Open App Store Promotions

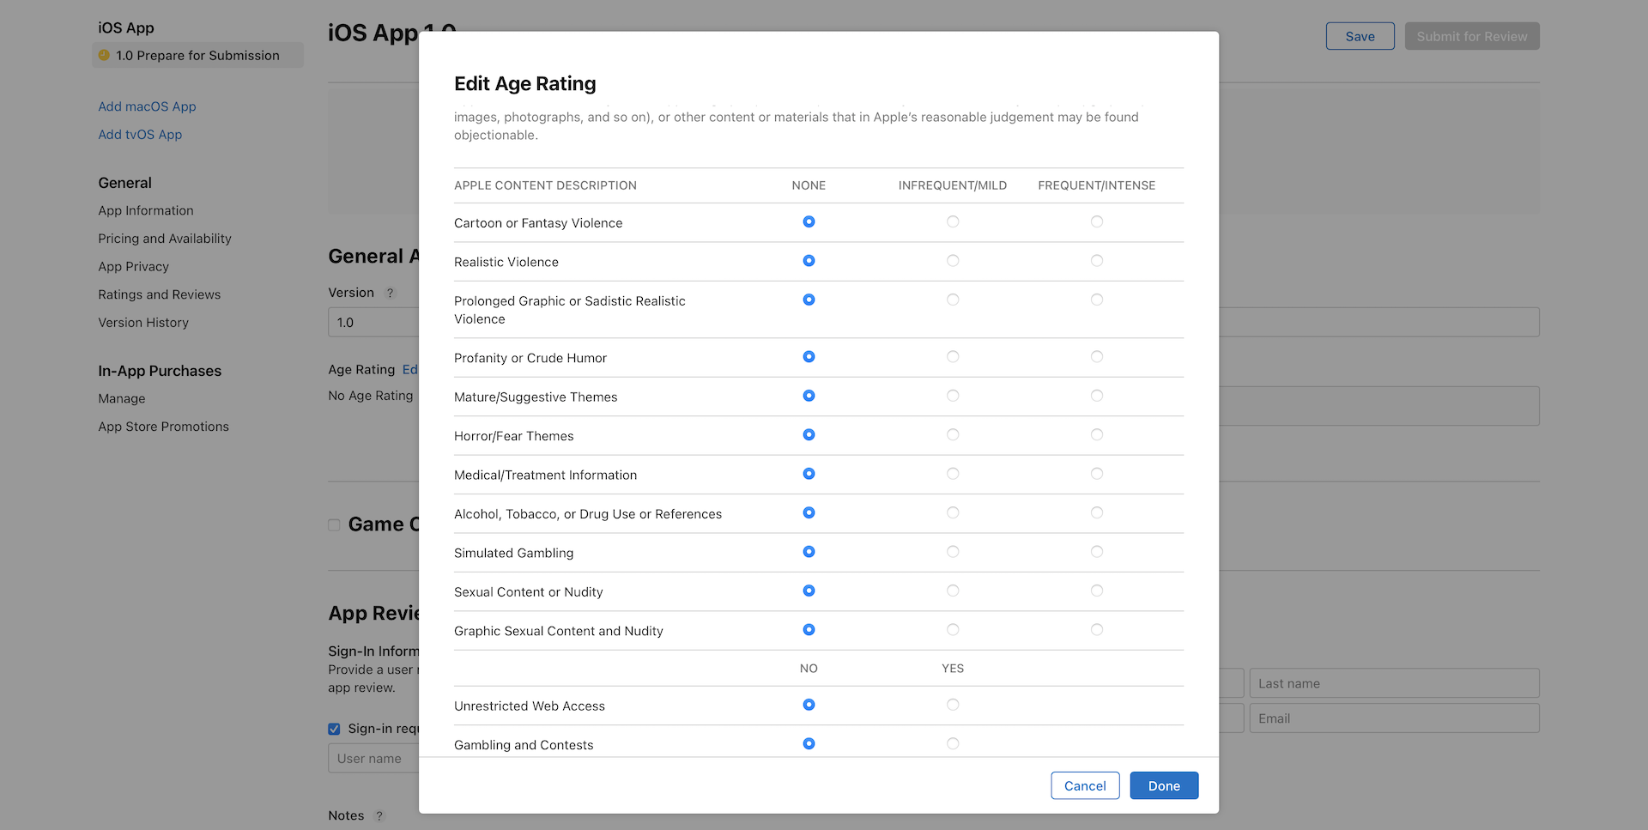163,427
